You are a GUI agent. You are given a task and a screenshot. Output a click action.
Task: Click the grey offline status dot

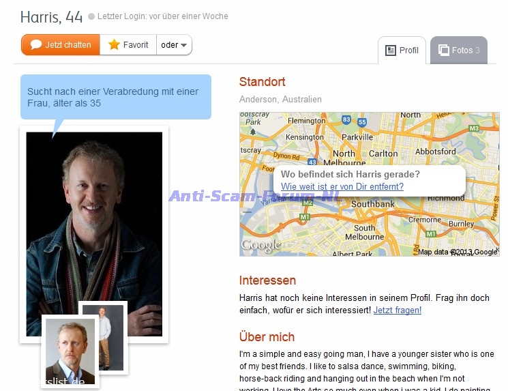[x=91, y=16]
